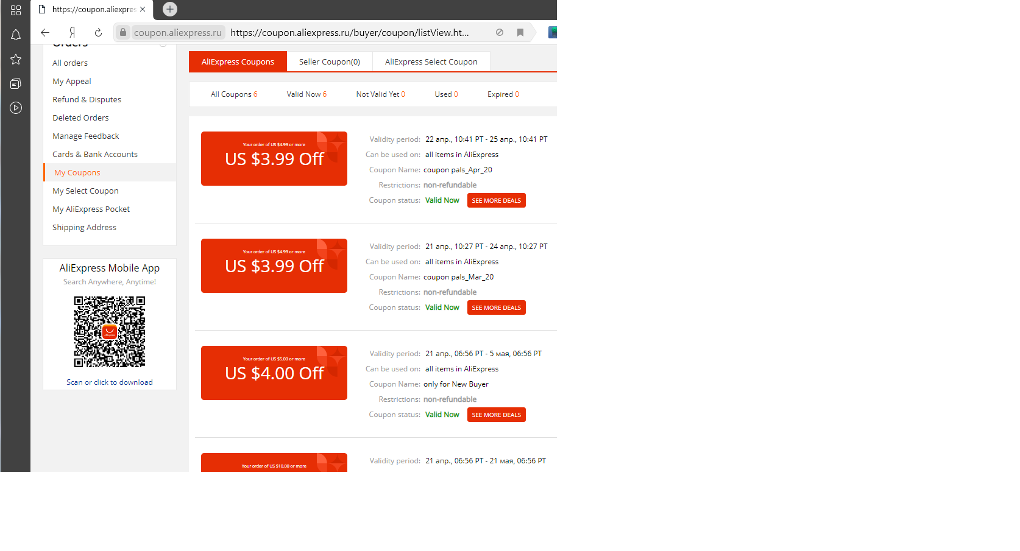View Deleted Orders
The width and height of the screenshot is (1020, 551).
coord(80,118)
